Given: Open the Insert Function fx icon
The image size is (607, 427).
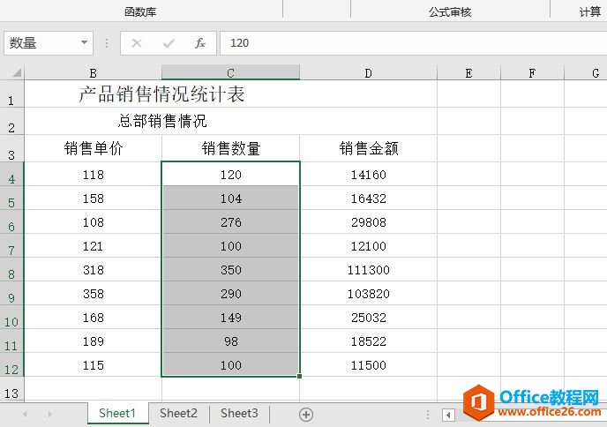Looking at the screenshot, I should (199, 43).
